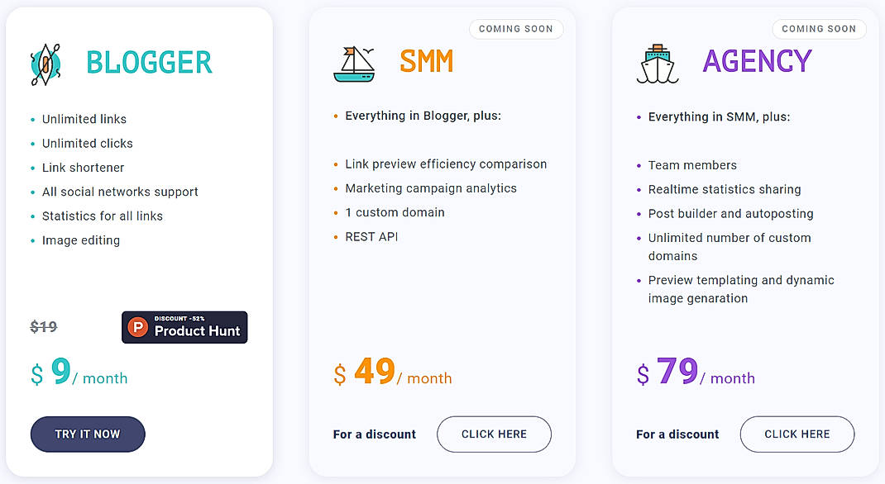Click the REST API feature entry

pos(371,235)
